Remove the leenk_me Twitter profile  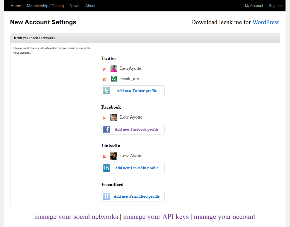click(104, 79)
